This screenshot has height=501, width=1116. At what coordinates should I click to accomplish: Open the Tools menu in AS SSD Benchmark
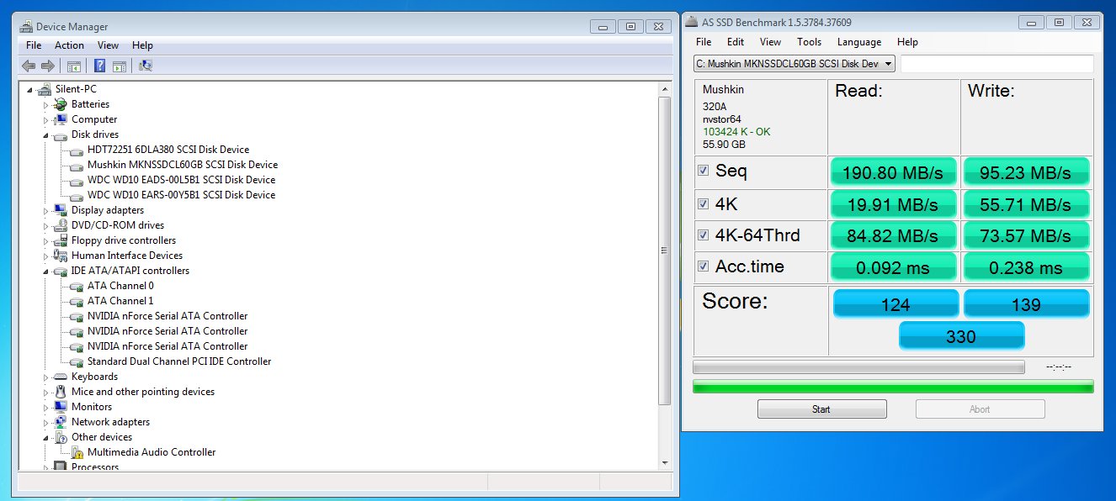(809, 42)
